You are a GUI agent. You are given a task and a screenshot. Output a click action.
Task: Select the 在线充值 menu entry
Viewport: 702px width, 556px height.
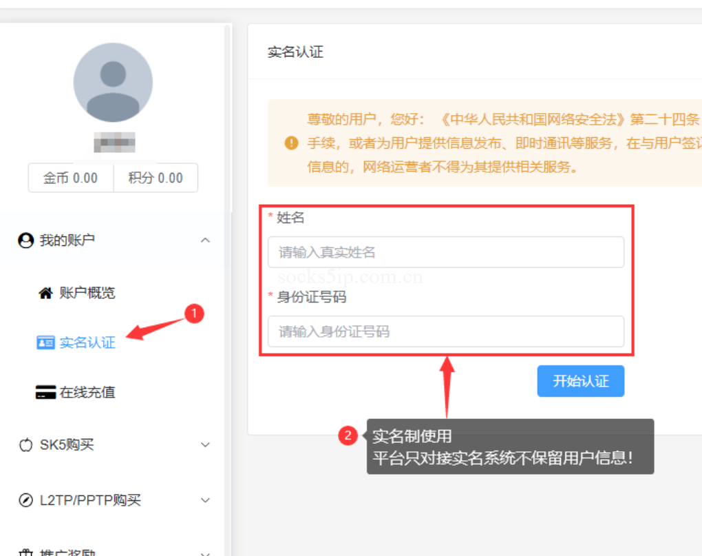[87, 393]
